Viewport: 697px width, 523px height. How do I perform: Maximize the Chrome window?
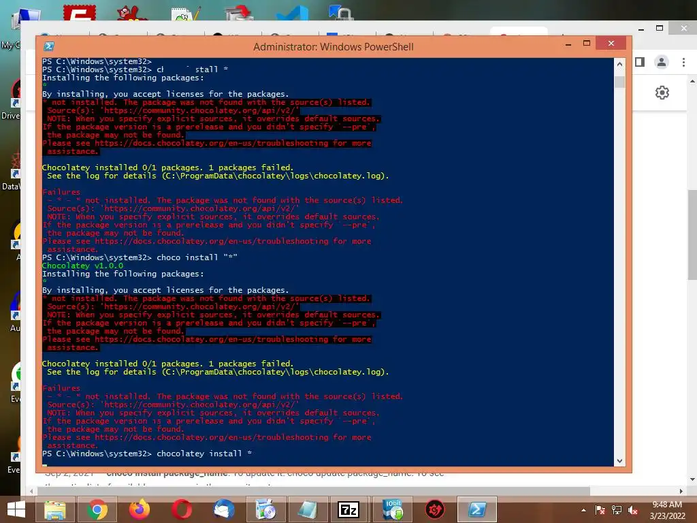click(660, 28)
